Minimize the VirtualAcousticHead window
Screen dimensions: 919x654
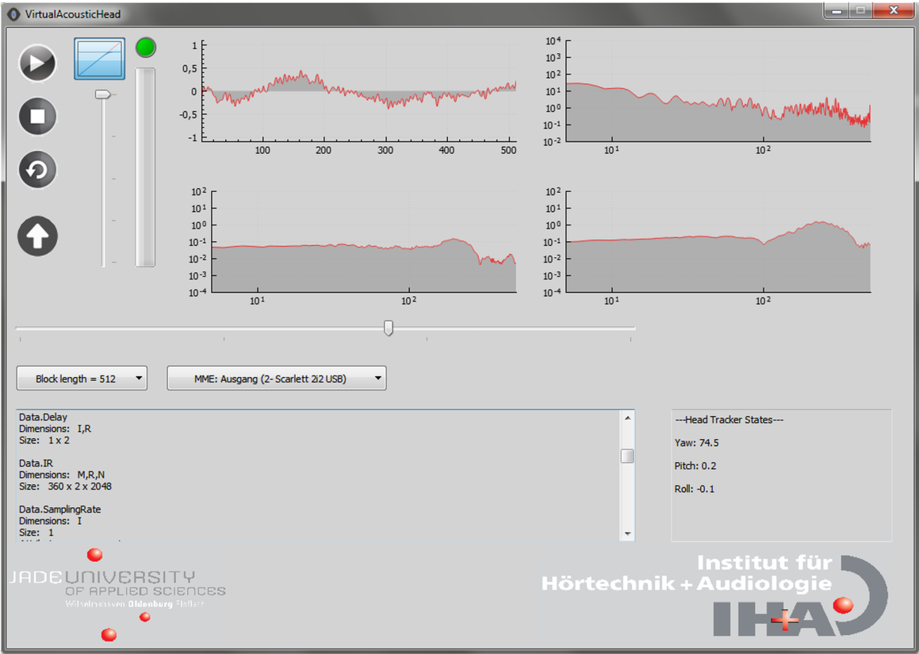(837, 10)
